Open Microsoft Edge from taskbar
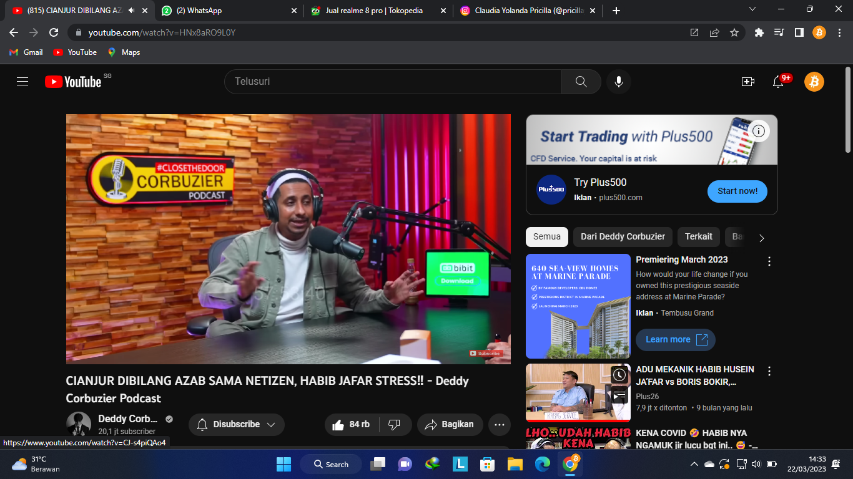The height and width of the screenshot is (479, 853). coord(542,464)
